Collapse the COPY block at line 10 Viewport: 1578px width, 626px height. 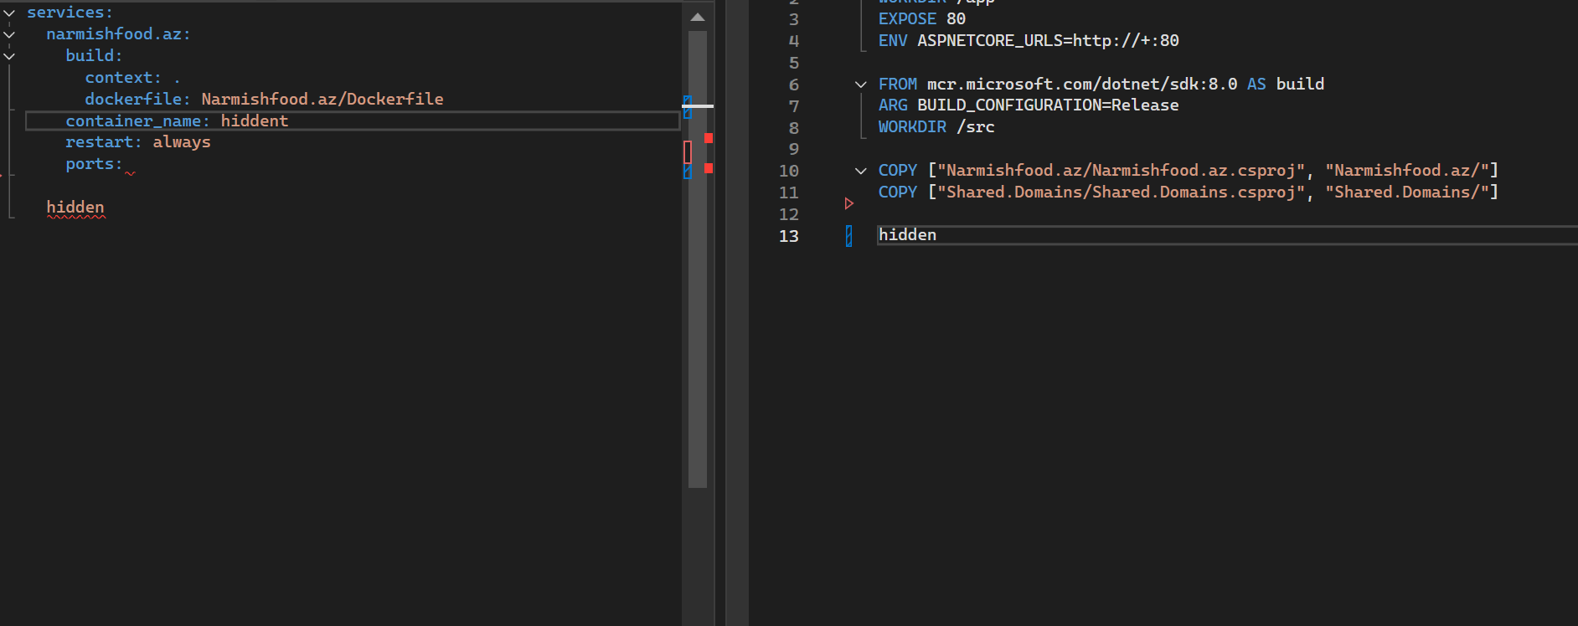(860, 171)
